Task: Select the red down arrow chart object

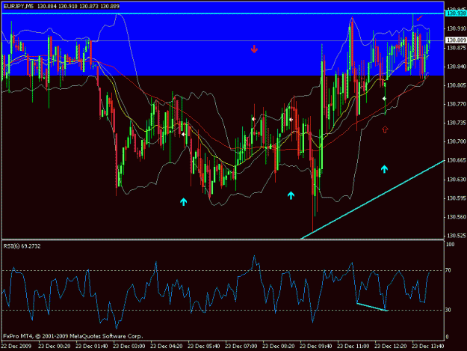Action: click(x=254, y=49)
